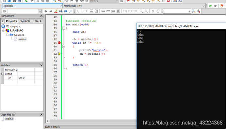The width and height of the screenshot is (226, 129).
Task: Open search options wrench icon
Action: [199, 11]
